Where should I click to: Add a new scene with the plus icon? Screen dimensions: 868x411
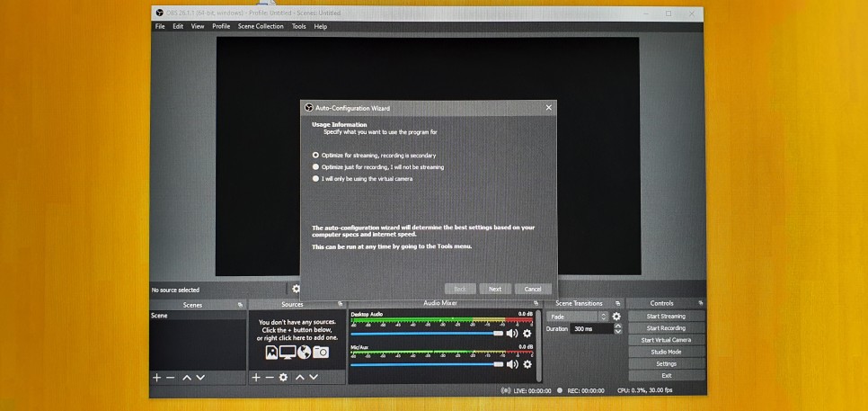coord(156,377)
